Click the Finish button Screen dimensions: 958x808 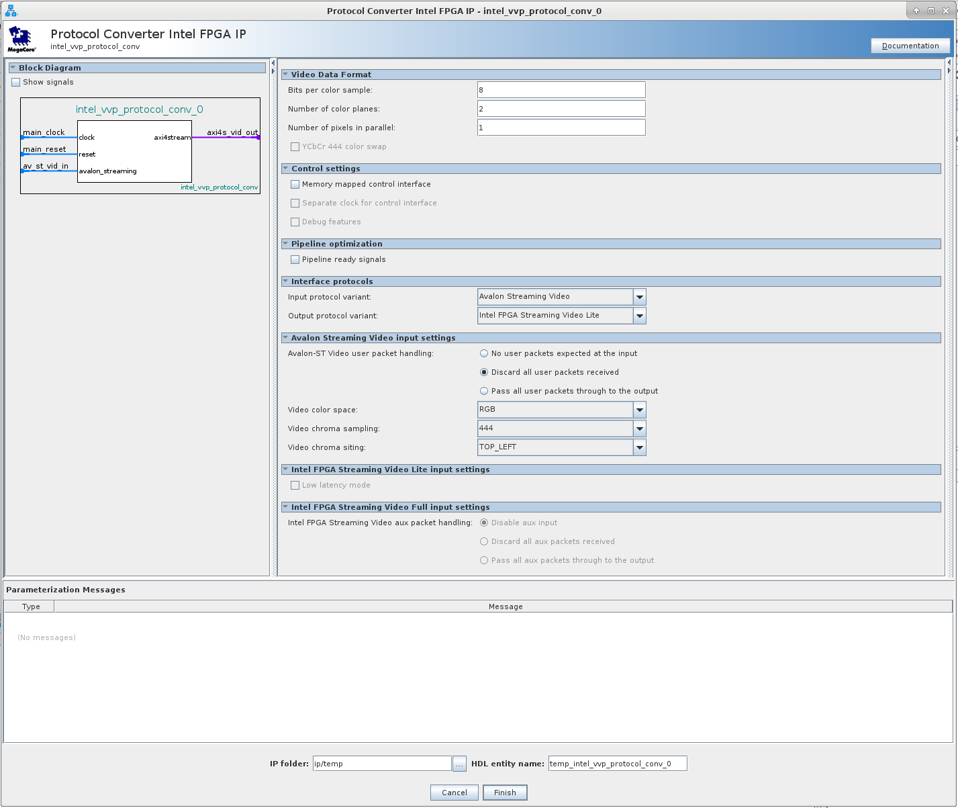(505, 793)
